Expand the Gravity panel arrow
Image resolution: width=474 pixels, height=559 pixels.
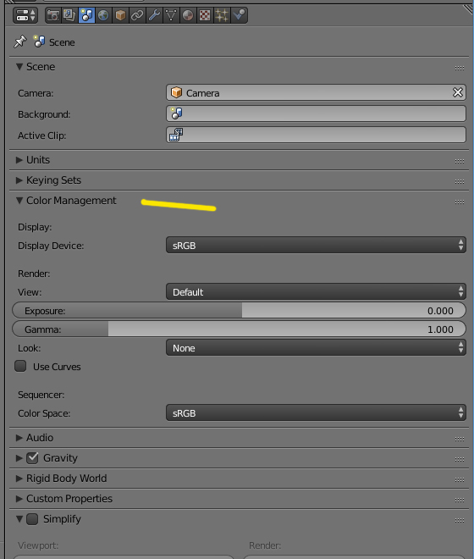19,458
